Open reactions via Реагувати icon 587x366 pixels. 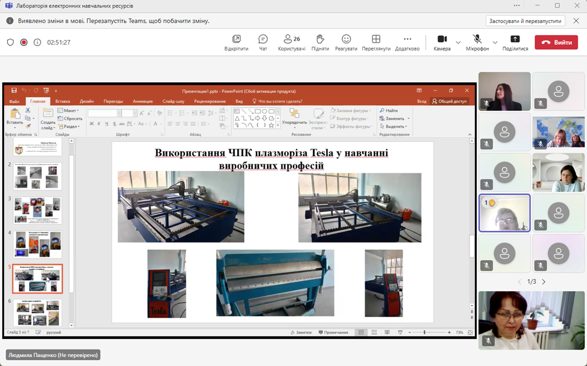pyautogui.click(x=346, y=39)
